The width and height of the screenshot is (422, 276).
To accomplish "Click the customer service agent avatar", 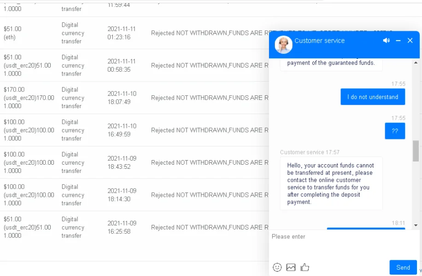I will (283, 45).
